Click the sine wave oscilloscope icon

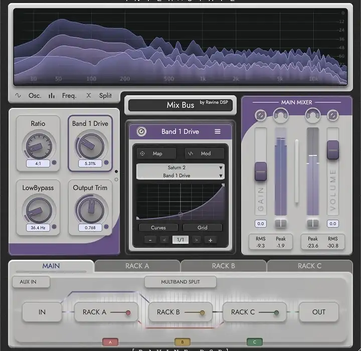[18, 95]
